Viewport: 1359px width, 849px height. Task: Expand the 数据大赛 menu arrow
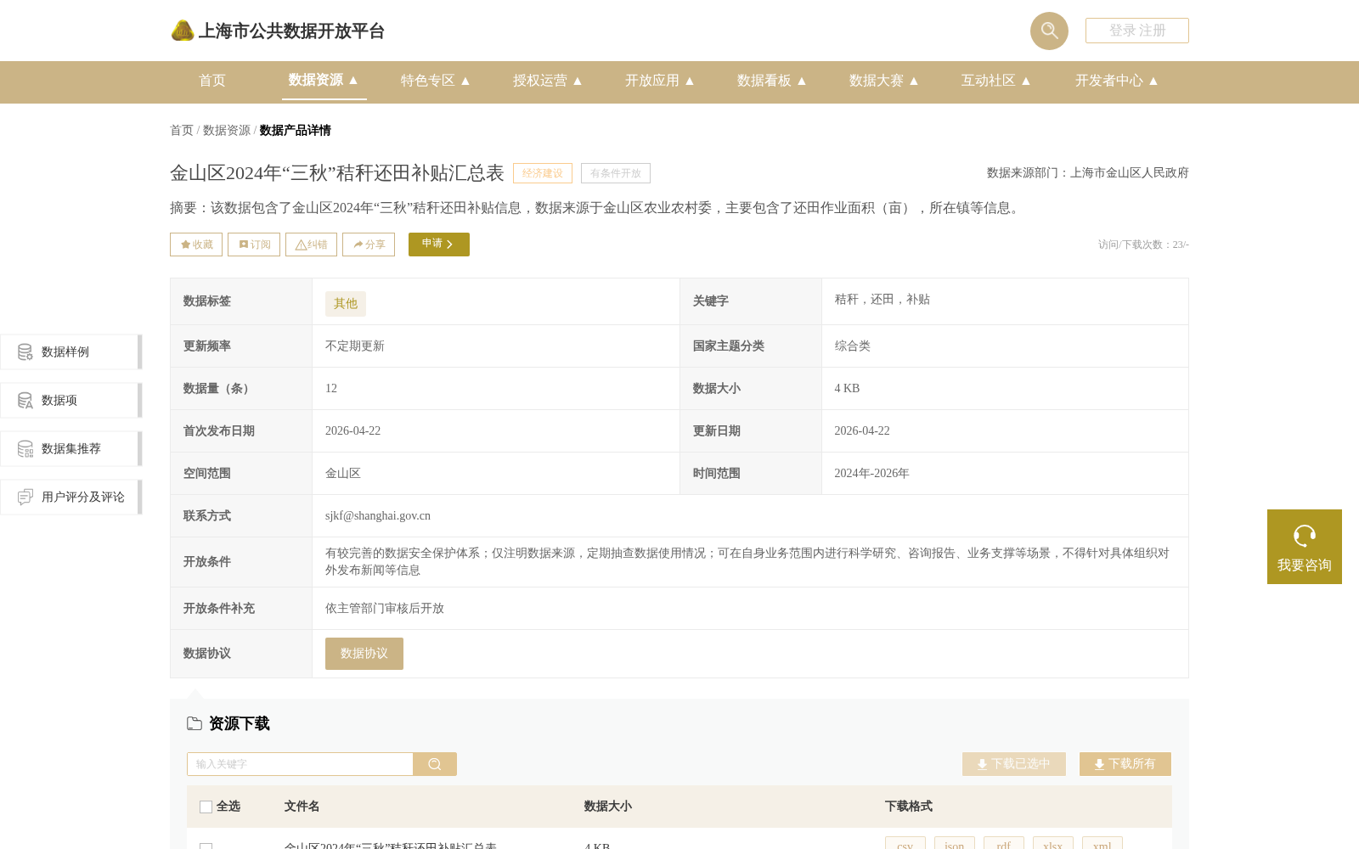914,81
